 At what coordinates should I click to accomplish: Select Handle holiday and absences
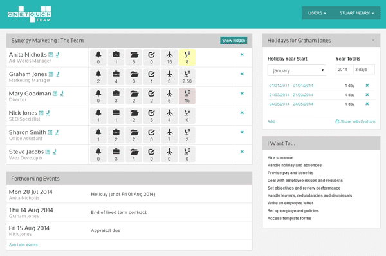[295, 165]
